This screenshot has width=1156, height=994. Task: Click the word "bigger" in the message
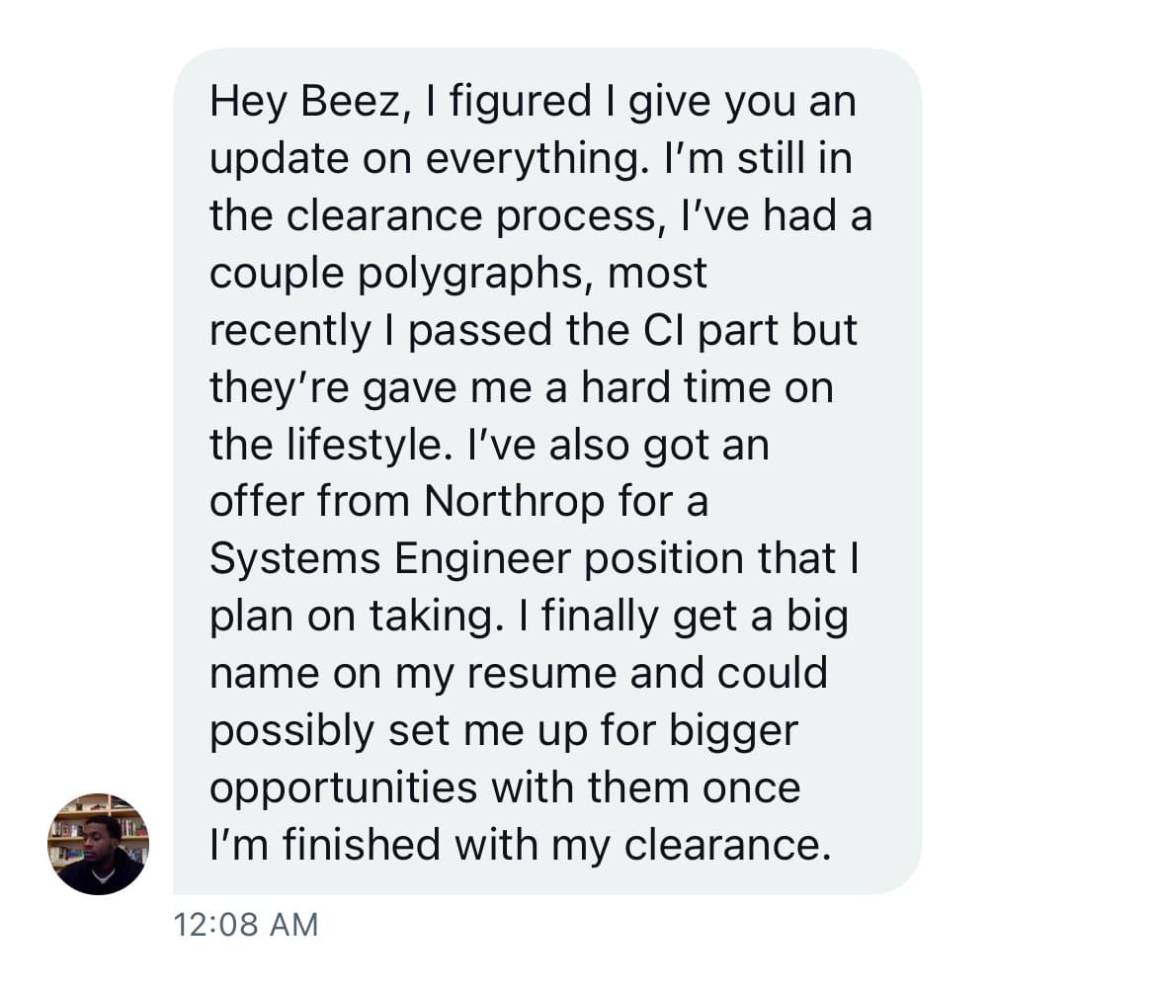(733, 730)
